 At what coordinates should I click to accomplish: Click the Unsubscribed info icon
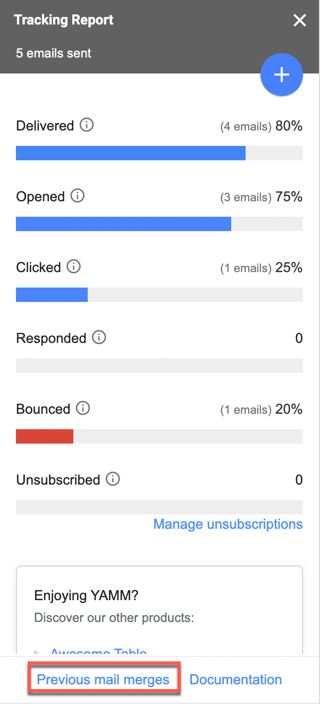pos(112,479)
